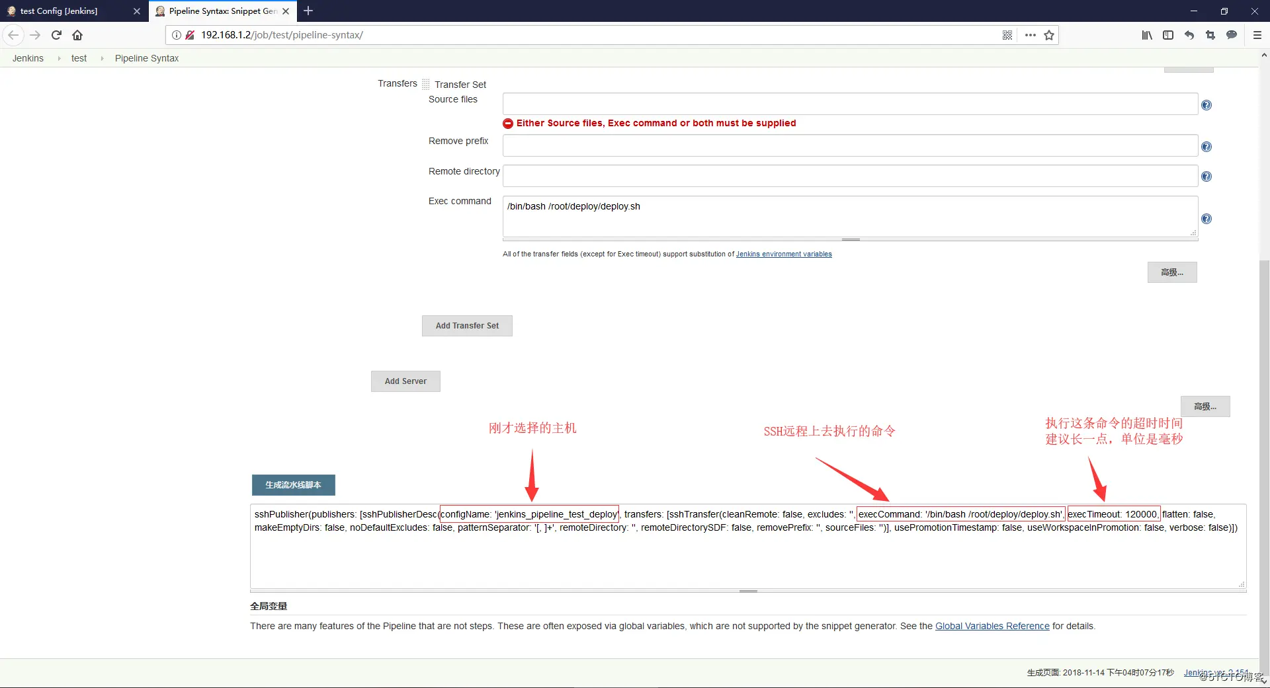This screenshot has width=1270, height=688.
Task: Open help for Source files field
Action: (1206, 105)
